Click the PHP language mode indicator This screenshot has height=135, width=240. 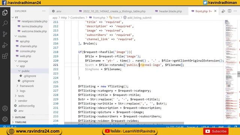pyautogui.click(x=221, y=127)
